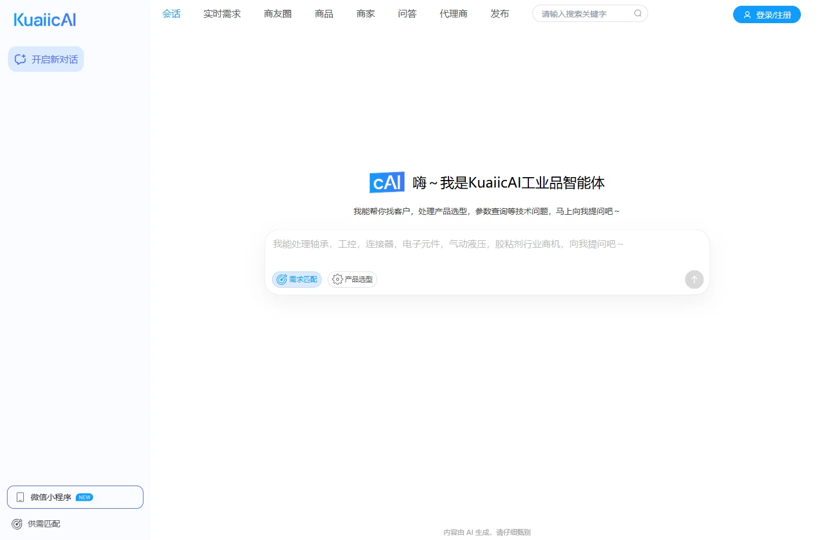This screenshot has width=824, height=540.
Task: Click the NEW badge
Action: point(84,497)
